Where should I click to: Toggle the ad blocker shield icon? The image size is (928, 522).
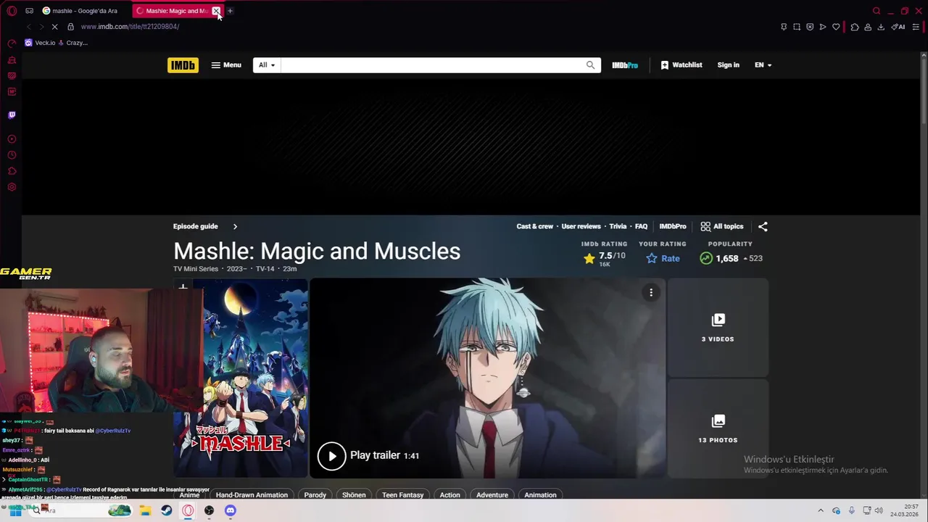[810, 27]
